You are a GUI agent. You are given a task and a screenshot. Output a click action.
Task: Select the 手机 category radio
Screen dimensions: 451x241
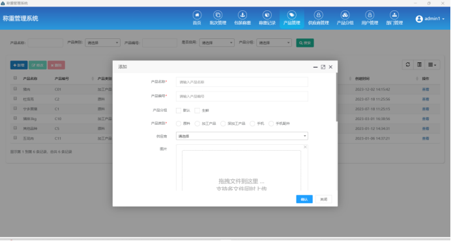(x=252, y=123)
